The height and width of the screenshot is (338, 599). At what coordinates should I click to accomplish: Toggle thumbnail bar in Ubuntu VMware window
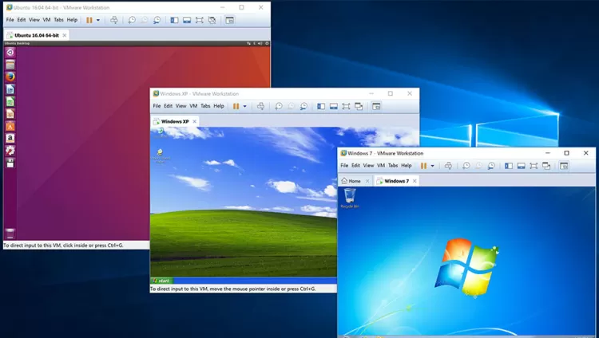187,20
